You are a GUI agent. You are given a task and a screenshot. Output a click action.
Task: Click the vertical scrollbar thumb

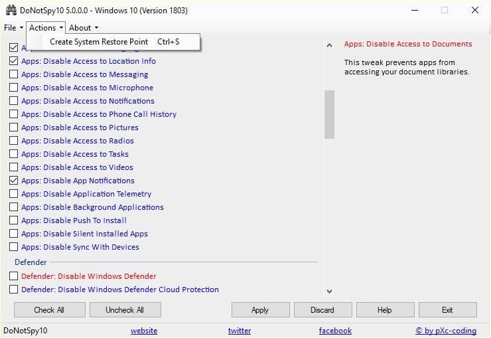(329, 114)
